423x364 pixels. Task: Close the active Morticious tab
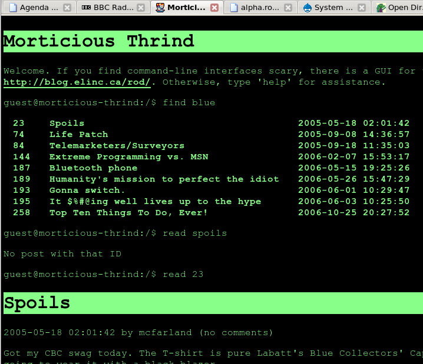click(x=214, y=8)
